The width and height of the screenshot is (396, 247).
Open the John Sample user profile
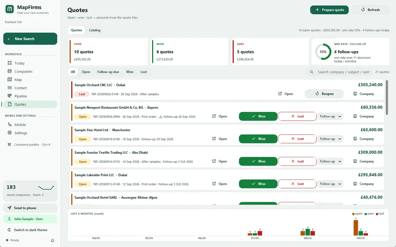(x=30, y=219)
